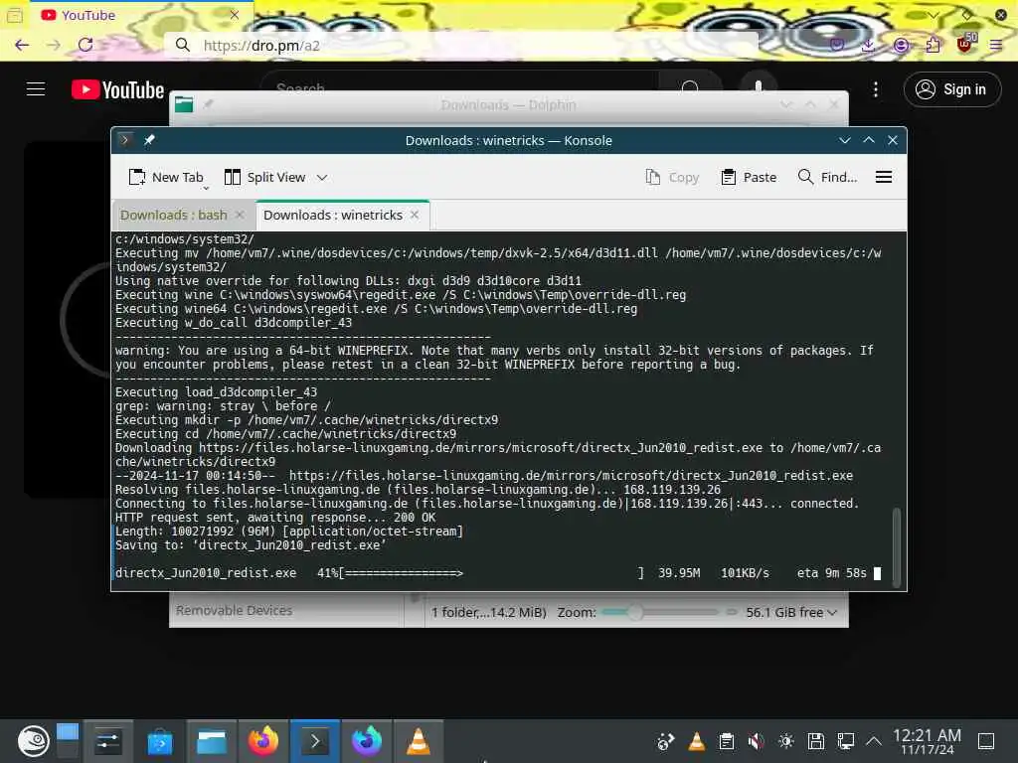
Task: Open Find in Konsole toolbar
Action: [827, 177]
